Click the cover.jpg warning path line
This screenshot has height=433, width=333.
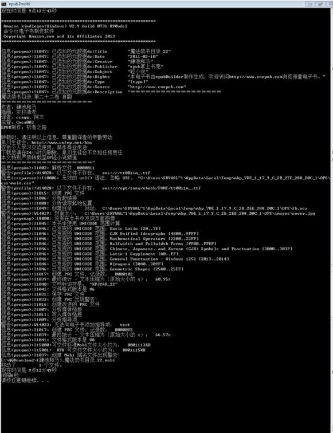158,213
